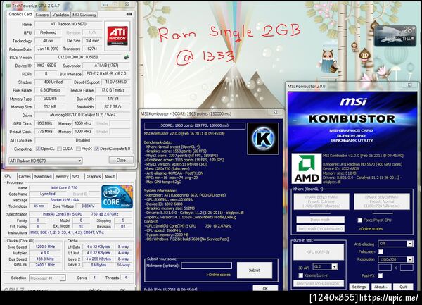This screenshot has width=422, height=305.
Task: Tick the Post-FX checkbox in Kombustor
Action: (x=380, y=275)
